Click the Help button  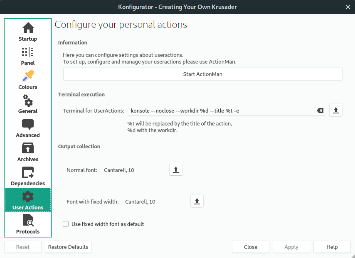tap(332, 247)
